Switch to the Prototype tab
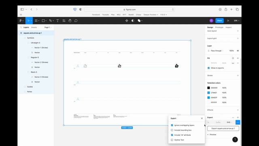The width and height of the screenshot is (259, 146). click(219, 27)
